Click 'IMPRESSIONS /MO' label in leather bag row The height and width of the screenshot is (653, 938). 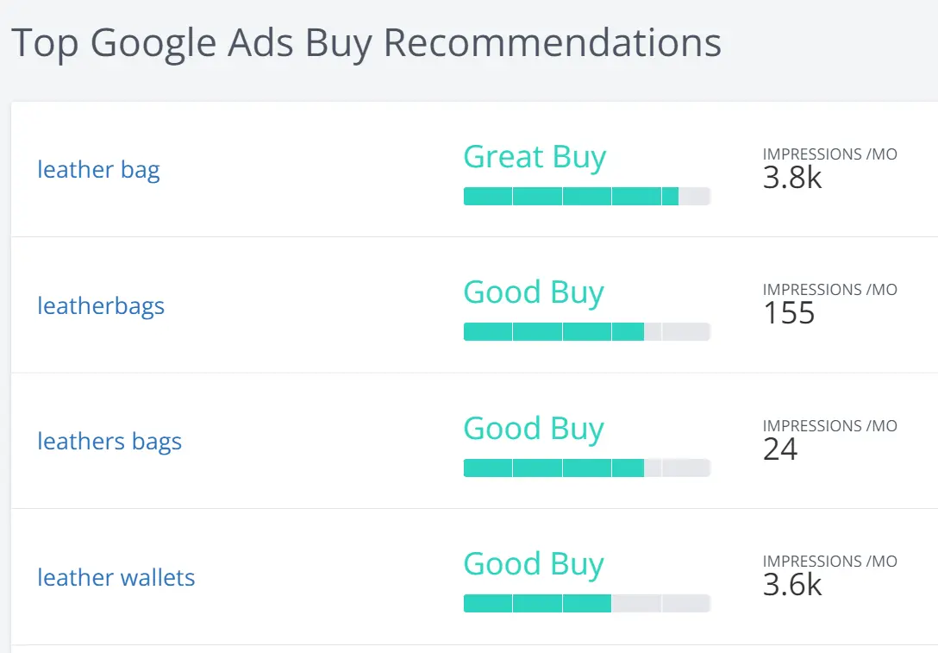tap(829, 154)
